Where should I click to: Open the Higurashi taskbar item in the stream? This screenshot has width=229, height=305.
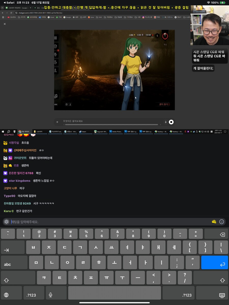click(101, 132)
